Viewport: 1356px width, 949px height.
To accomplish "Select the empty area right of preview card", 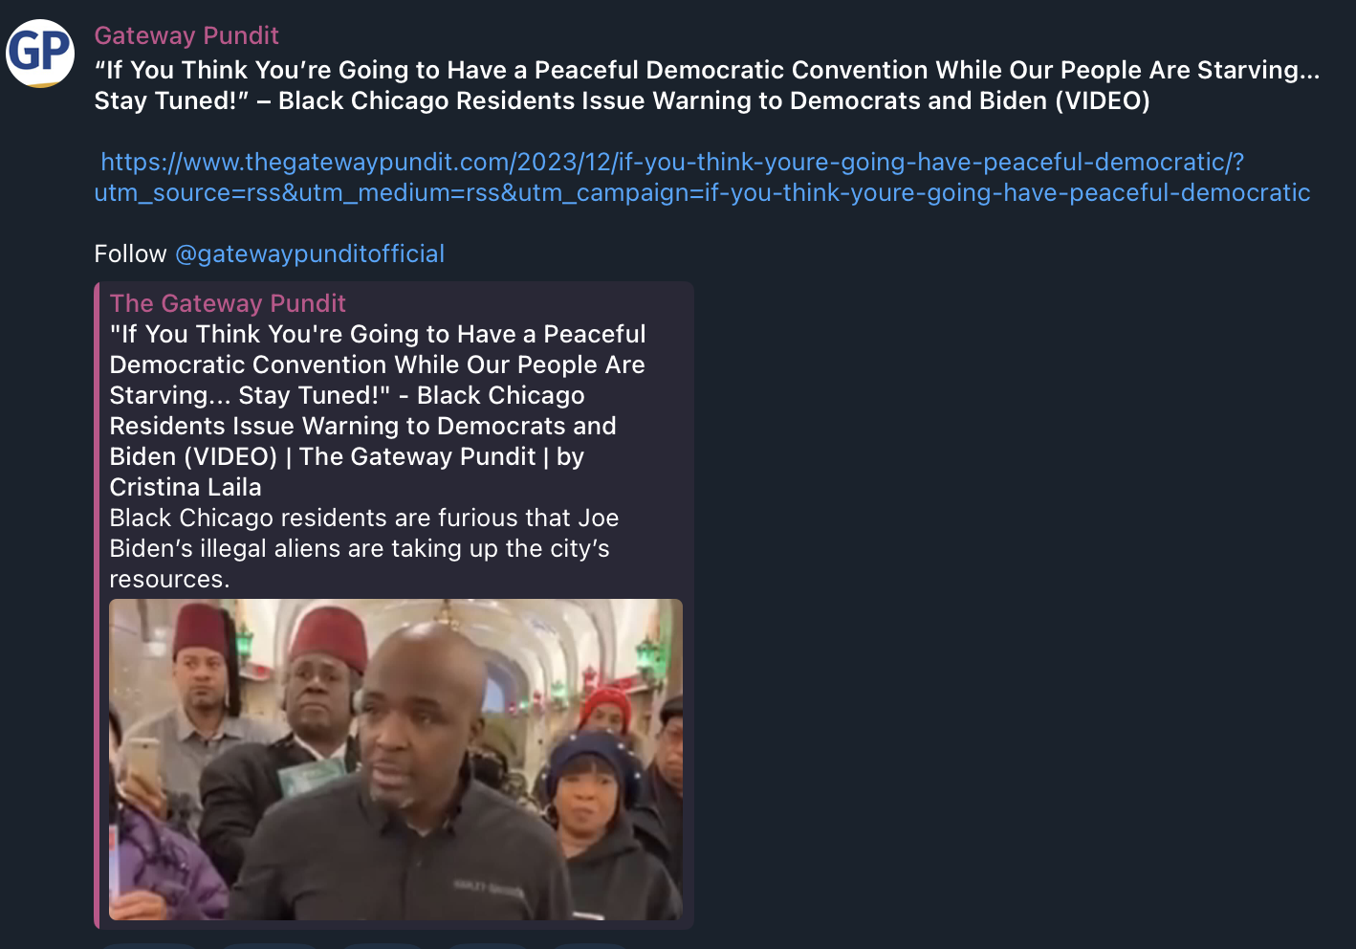I will point(1023,605).
